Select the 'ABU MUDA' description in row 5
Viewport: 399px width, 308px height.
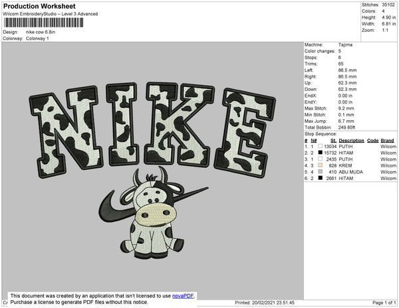350,172
